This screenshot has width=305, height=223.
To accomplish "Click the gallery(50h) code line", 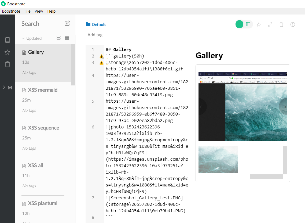I will [x=125, y=56].
